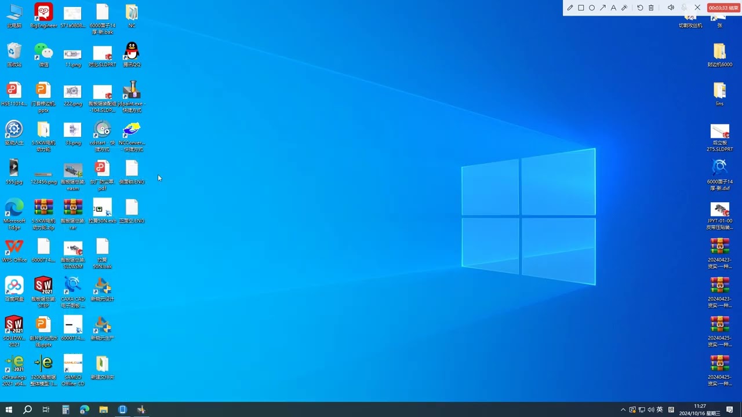Select the 33.png image file
This screenshot has width=742, height=417.
[73, 133]
